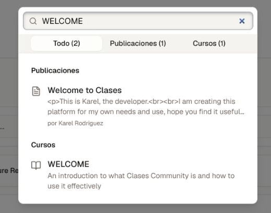271x213 pixels.
Task: Click the Publicaciones section heading
Action: pos(55,71)
